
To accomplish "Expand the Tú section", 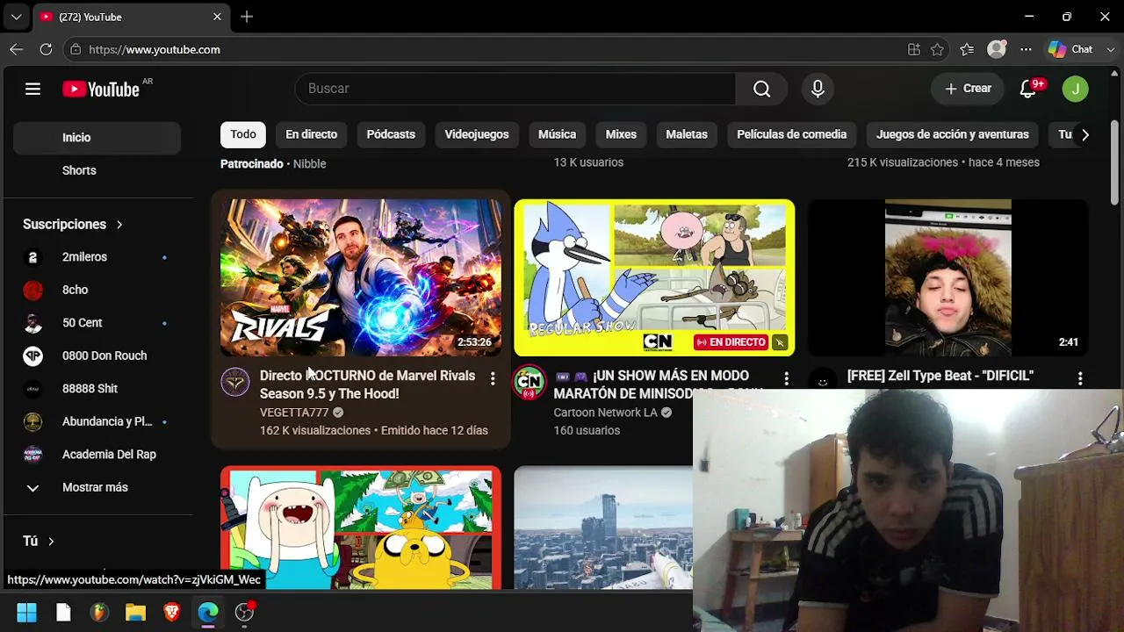I will [39, 542].
